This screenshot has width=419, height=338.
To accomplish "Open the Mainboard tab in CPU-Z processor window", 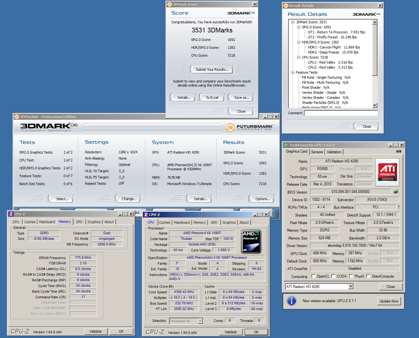I will click(182, 223).
